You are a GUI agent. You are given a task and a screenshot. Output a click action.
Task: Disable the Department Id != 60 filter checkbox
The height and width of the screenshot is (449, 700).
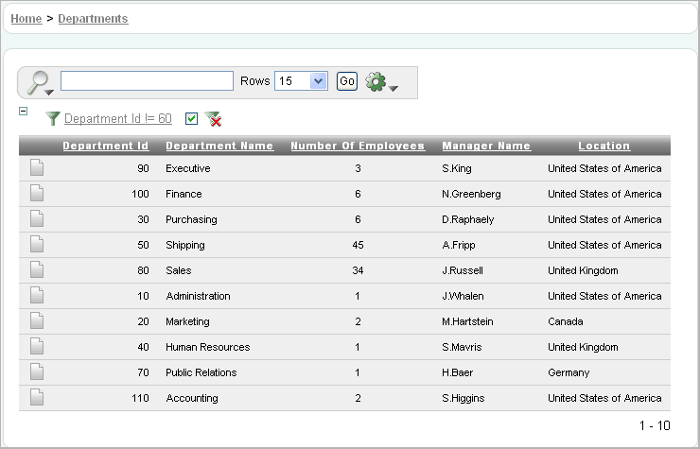[x=191, y=119]
